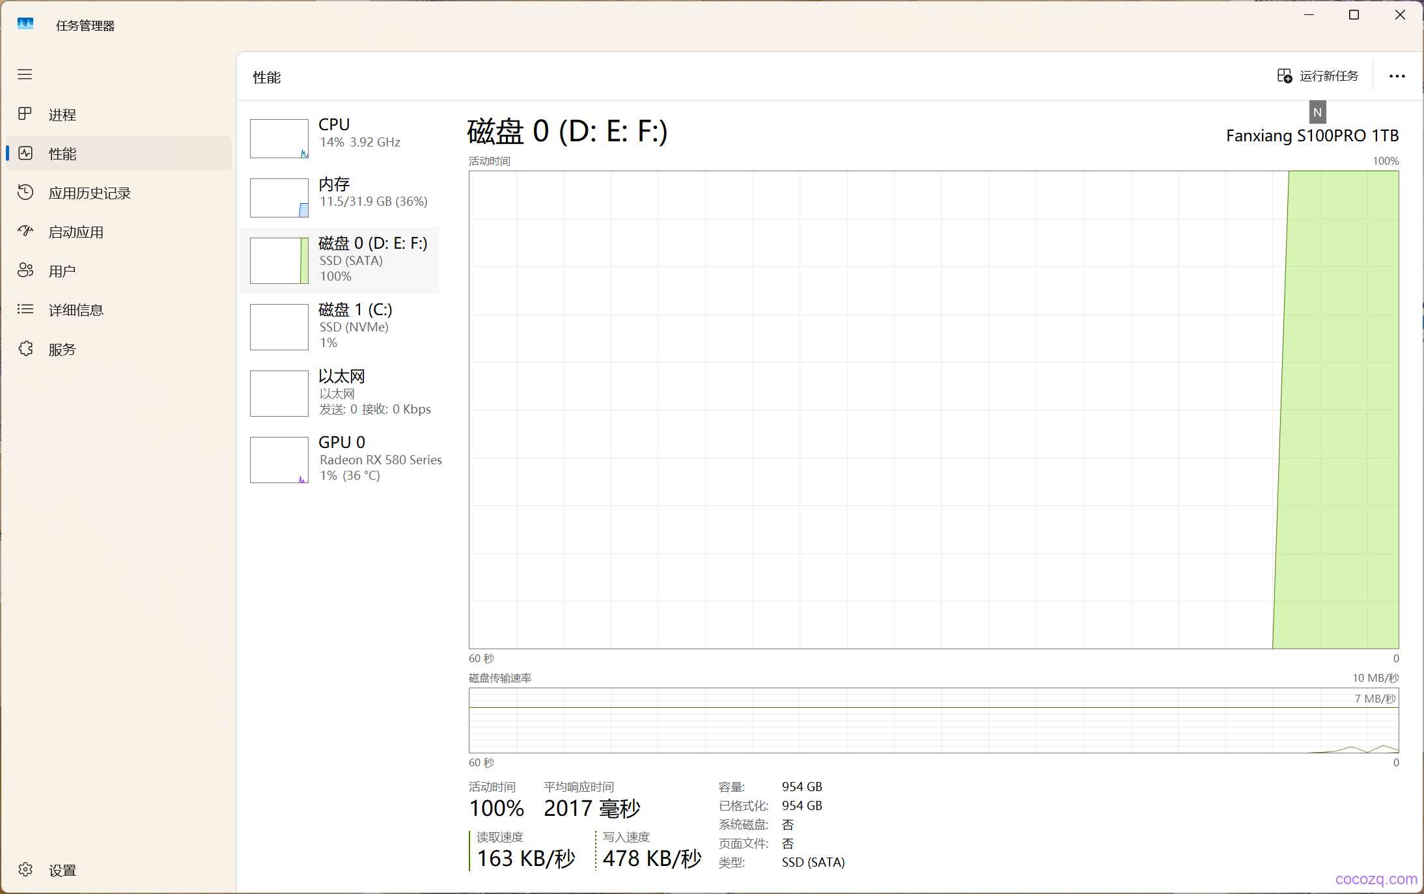This screenshot has height=894, width=1424.
Task: Close the Task Manager window
Action: coord(1400,15)
